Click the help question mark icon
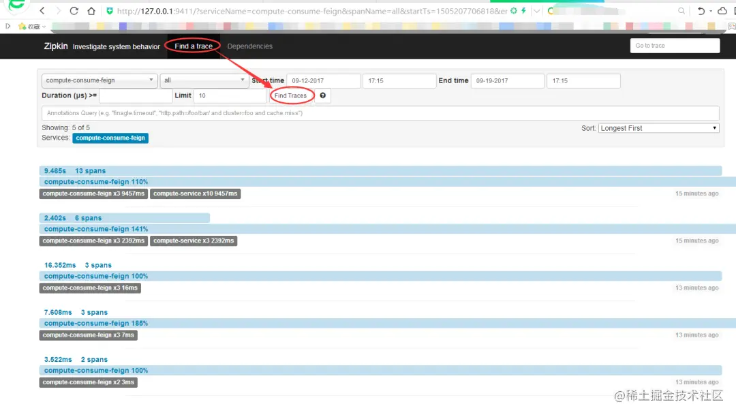This screenshot has height=415, width=736. coord(323,96)
